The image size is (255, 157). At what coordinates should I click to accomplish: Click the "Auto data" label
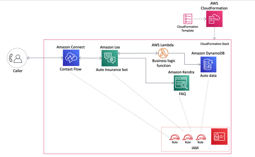(208, 75)
